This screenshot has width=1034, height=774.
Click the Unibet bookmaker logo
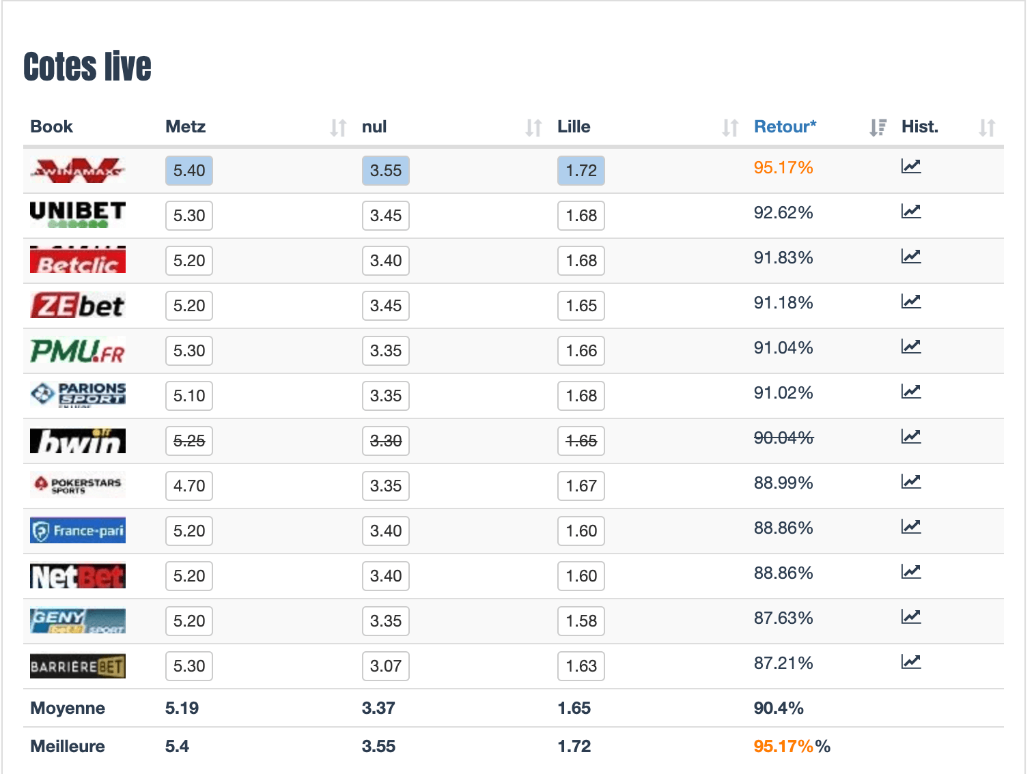(x=77, y=215)
